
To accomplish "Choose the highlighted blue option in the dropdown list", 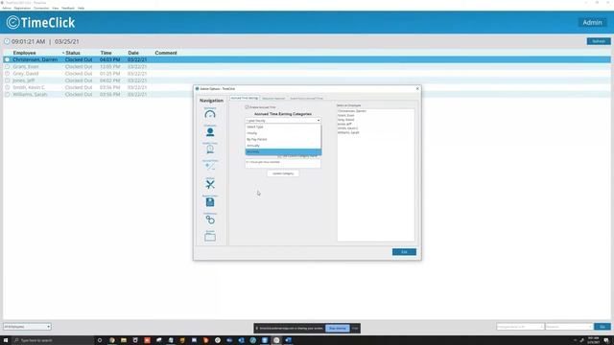I will [x=283, y=151].
